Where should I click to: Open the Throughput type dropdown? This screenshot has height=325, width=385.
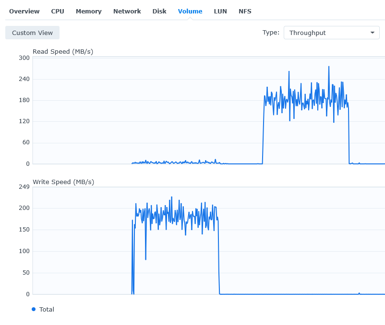(331, 33)
